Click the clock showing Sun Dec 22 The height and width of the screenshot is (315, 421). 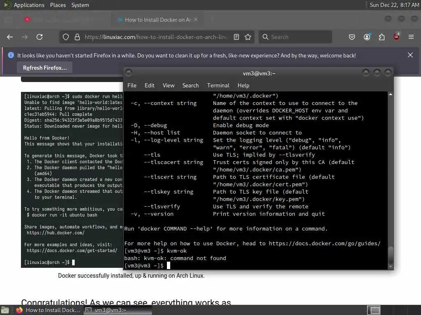click(x=394, y=5)
